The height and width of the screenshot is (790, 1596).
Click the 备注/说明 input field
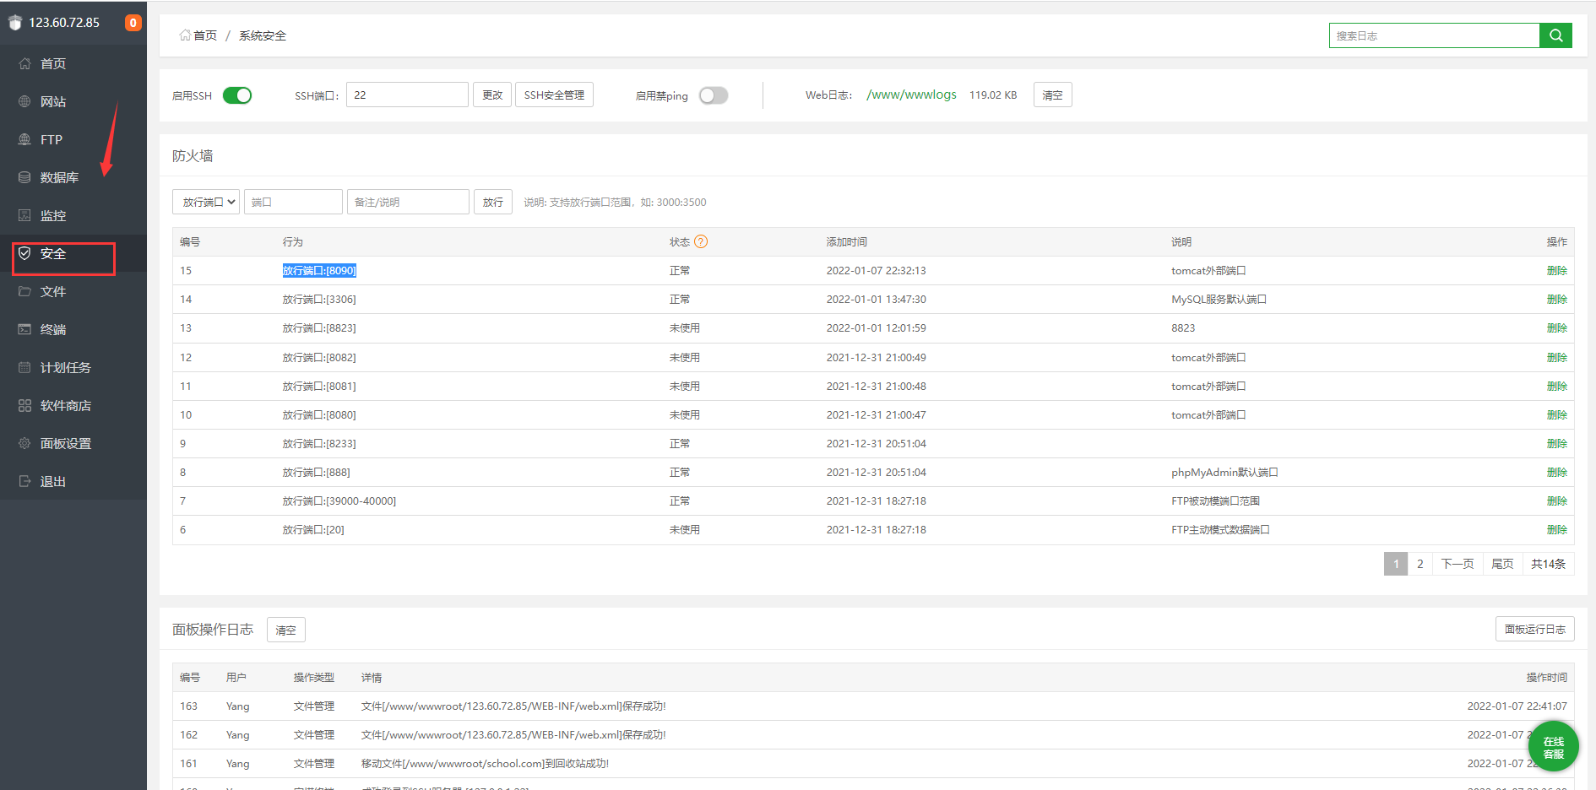tap(408, 202)
